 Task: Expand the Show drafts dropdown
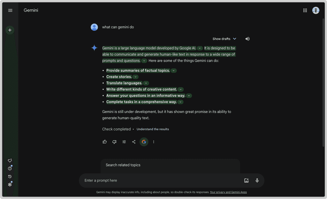224,39
